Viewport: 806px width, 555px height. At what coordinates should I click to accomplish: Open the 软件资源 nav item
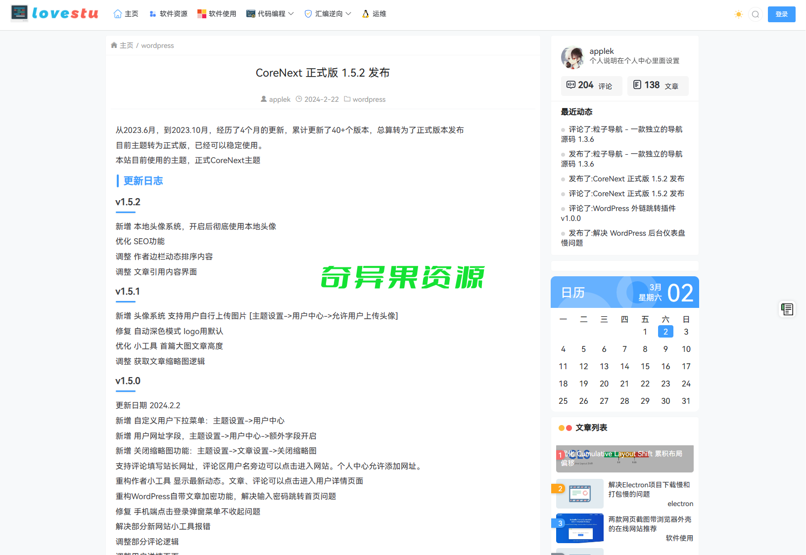(x=168, y=14)
